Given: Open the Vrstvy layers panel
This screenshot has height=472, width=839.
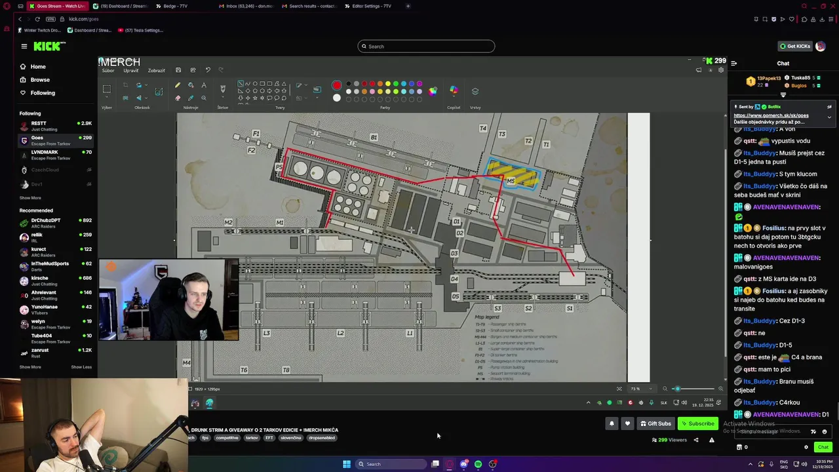Looking at the screenshot, I should point(475,91).
